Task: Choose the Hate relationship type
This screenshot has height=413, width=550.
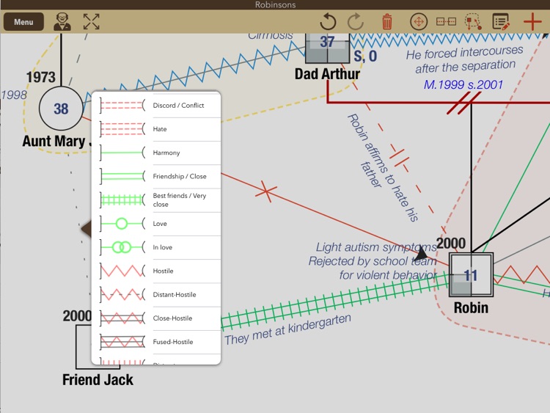Action: tap(156, 129)
